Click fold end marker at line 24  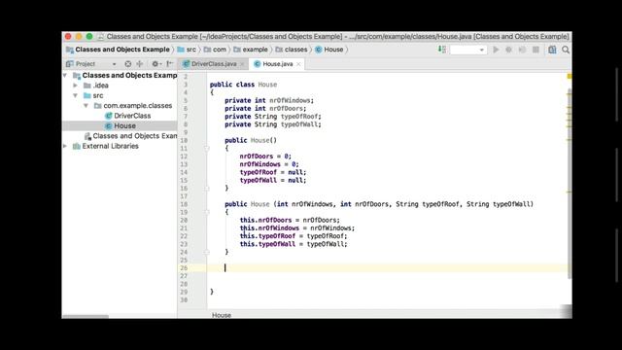[x=206, y=252]
